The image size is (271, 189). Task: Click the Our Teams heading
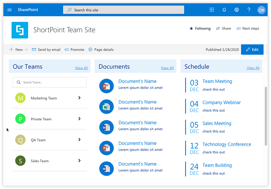tap(27, 67)
